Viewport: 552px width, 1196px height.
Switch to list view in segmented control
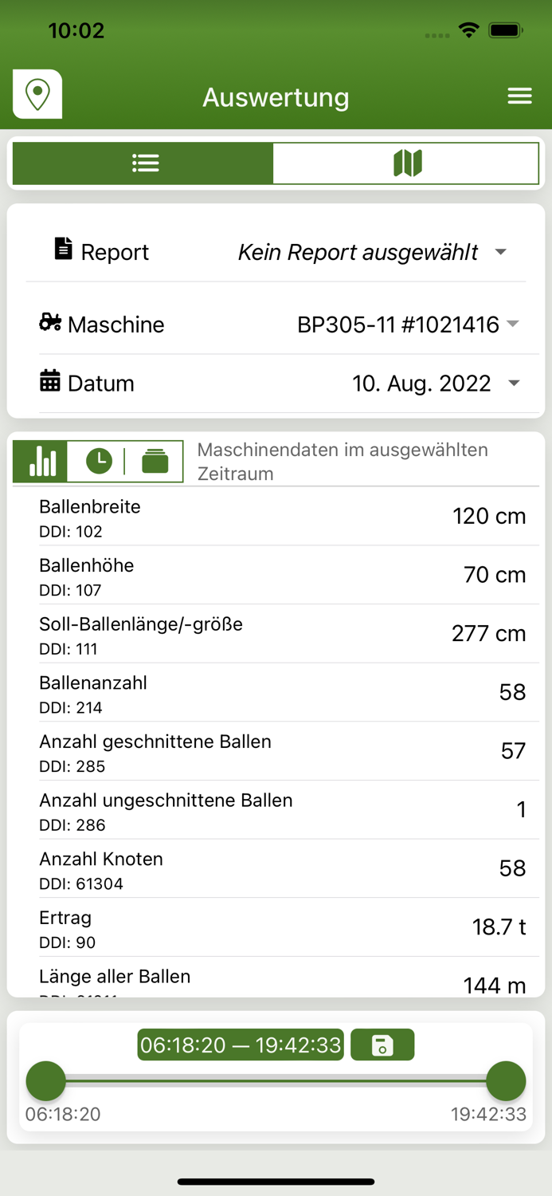145,162
